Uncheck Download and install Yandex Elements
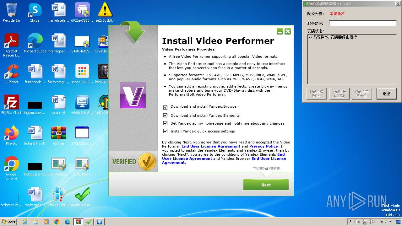 (165, 116)
